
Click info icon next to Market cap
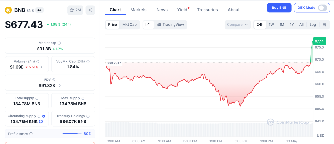[x=59, y=43]
